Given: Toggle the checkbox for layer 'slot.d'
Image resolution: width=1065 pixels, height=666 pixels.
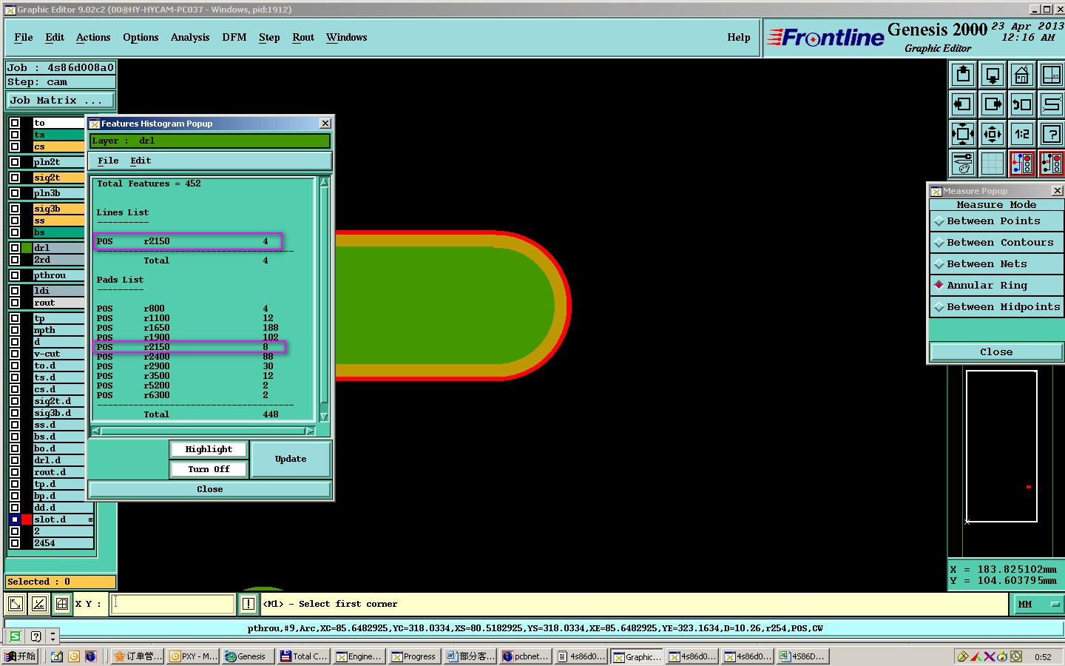Looking at the screenshot, I should (15, 519).
